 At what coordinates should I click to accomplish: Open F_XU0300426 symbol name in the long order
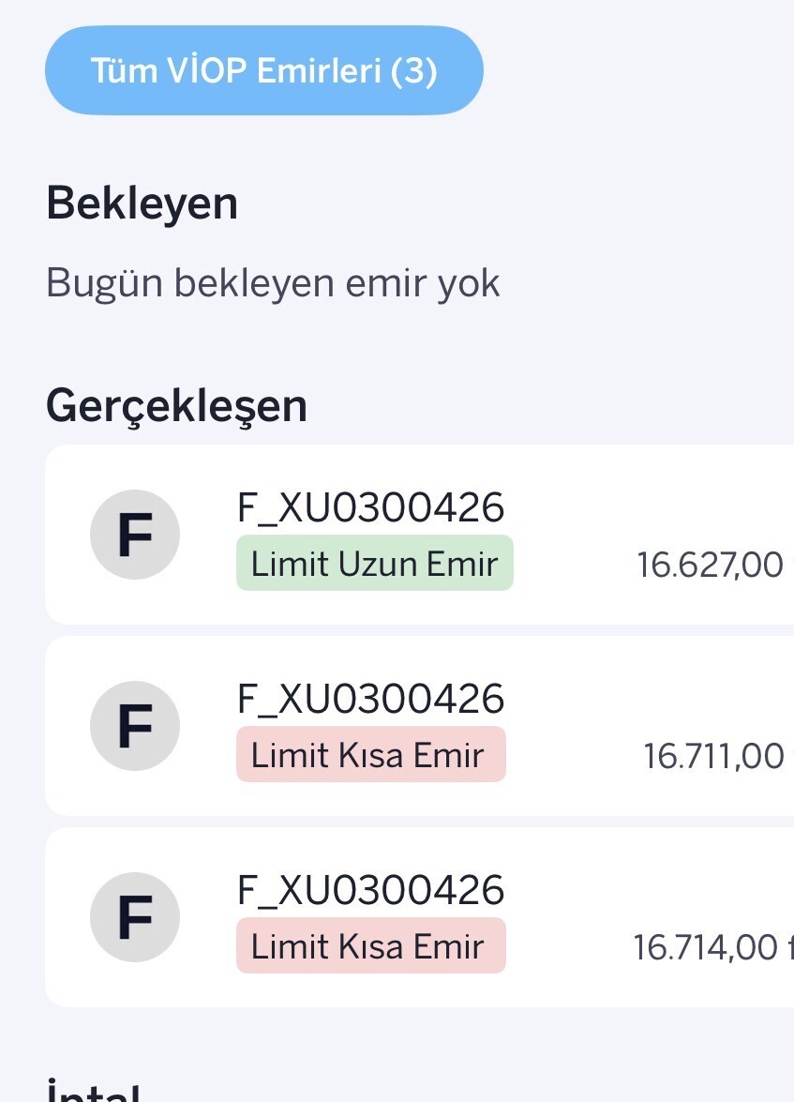[x=370, y=508]
